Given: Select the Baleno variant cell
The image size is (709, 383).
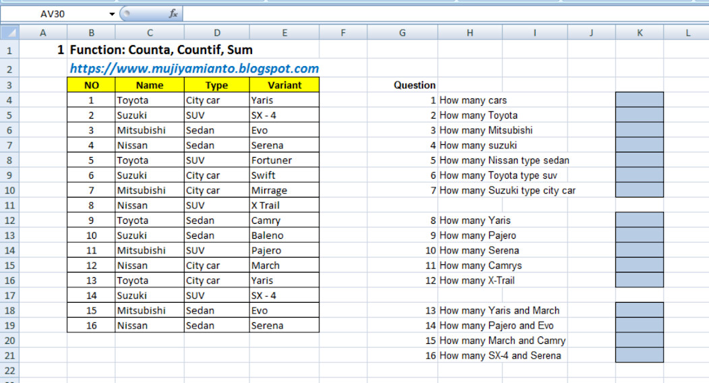Looking at the screenshot, I should (x=284, y=235).
